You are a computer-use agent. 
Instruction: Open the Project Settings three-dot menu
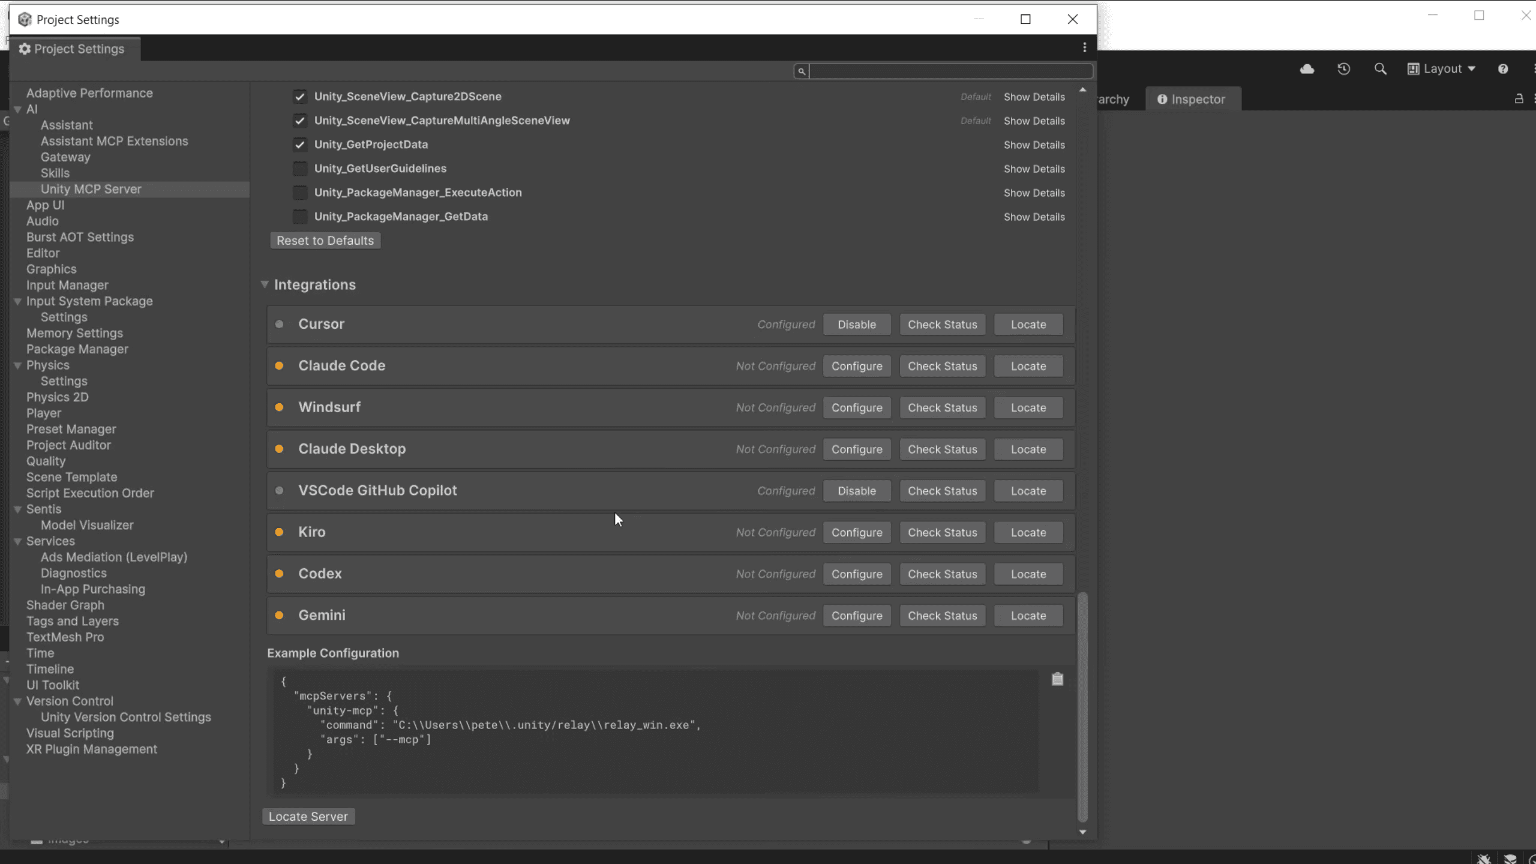point(1084,47)
